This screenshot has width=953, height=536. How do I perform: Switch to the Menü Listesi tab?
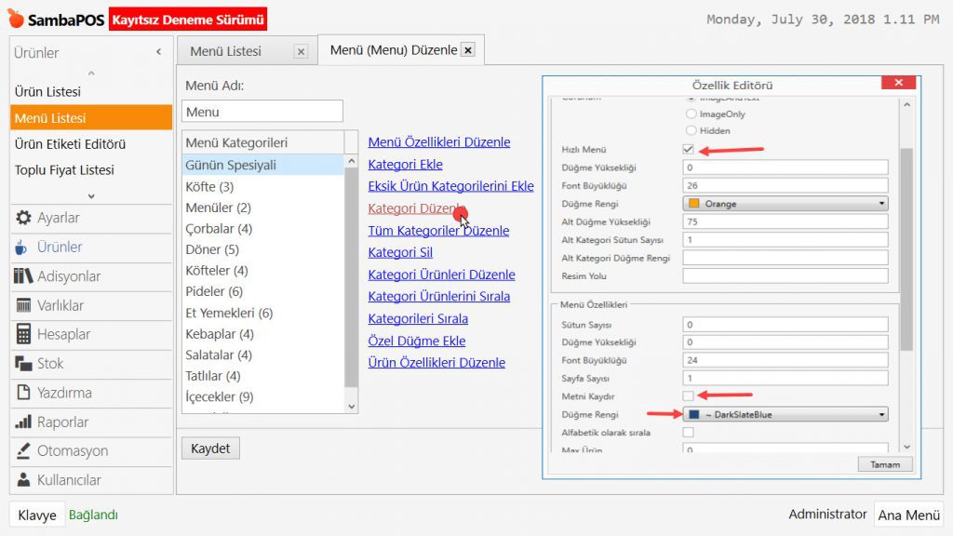226,51
